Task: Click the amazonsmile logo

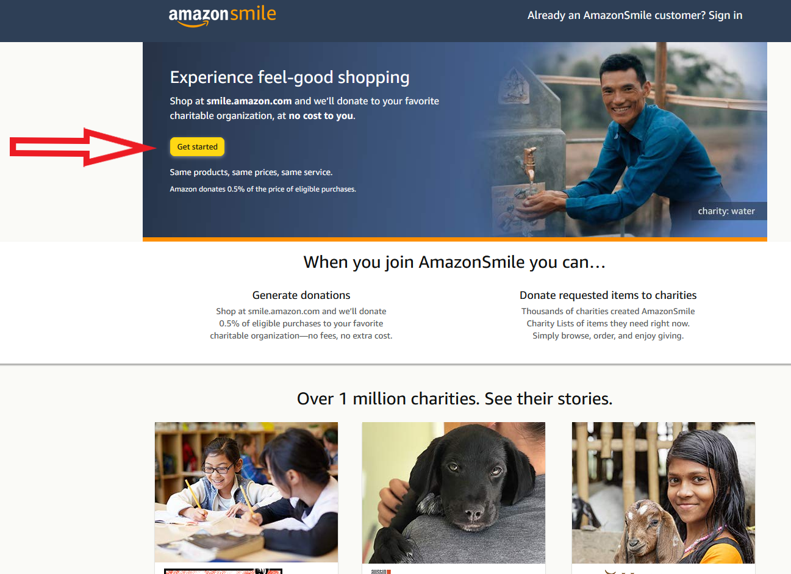Action: [222, 16]
